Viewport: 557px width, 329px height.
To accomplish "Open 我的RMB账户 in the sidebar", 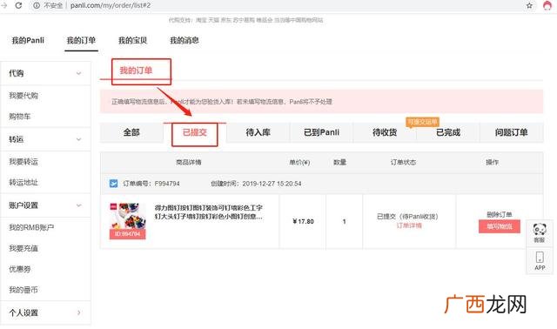I will pyautogui.click(x=31, y=227).
